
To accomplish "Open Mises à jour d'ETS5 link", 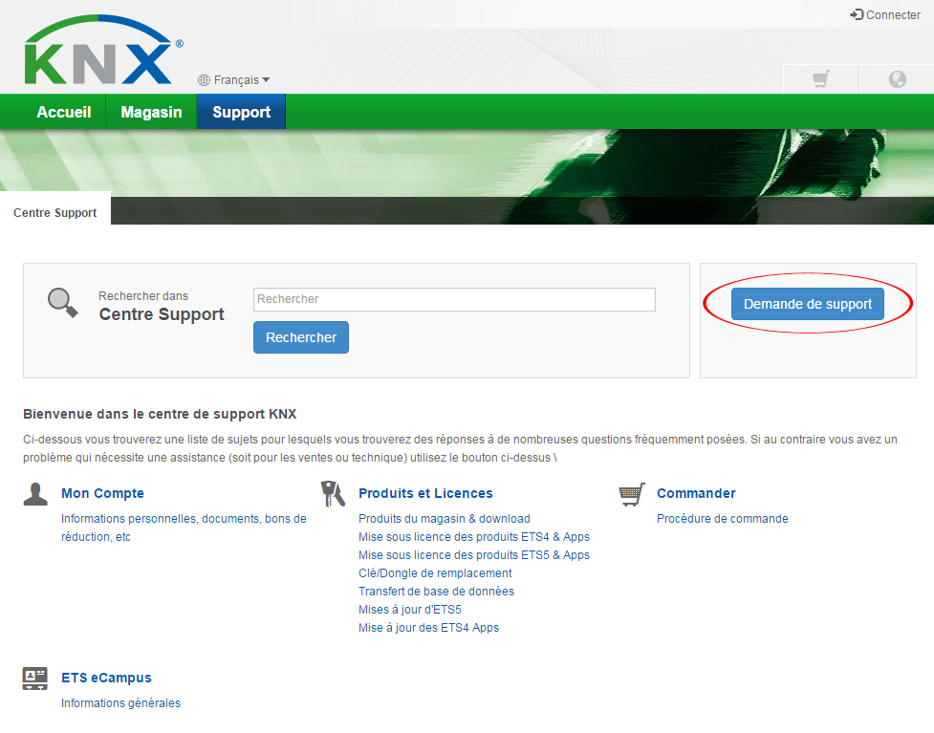I will (x=410, y=610).
